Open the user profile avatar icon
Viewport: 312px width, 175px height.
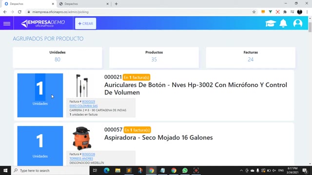298,23
